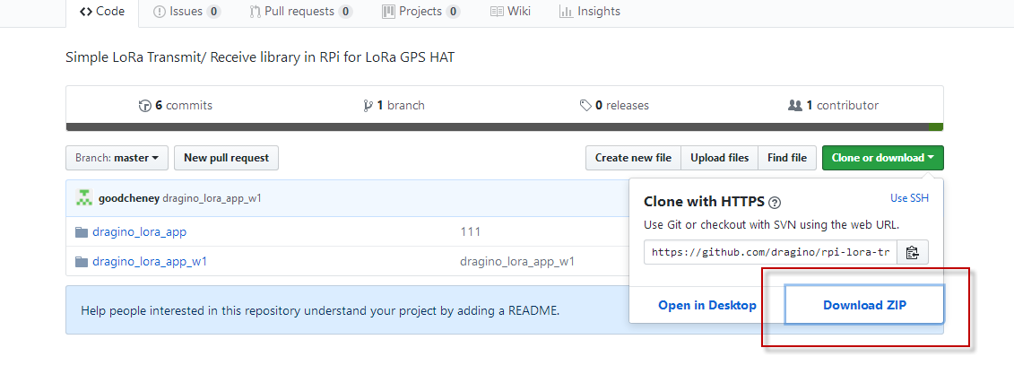The height and width of the screenshot is (374, 1014).
Task: Open the dragino_lora_app folder
Action: tap(140, 231)
